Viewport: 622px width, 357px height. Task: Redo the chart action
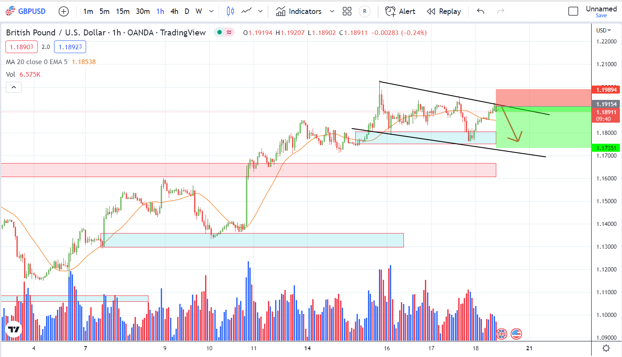pos(501,11)
